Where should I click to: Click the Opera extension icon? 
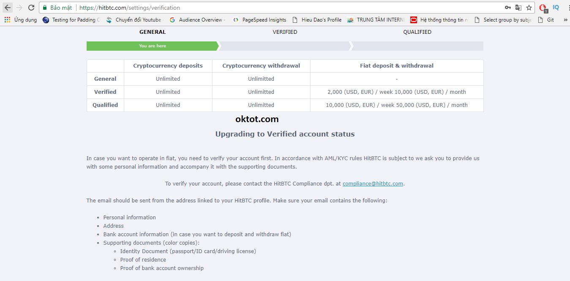(543, 8)
